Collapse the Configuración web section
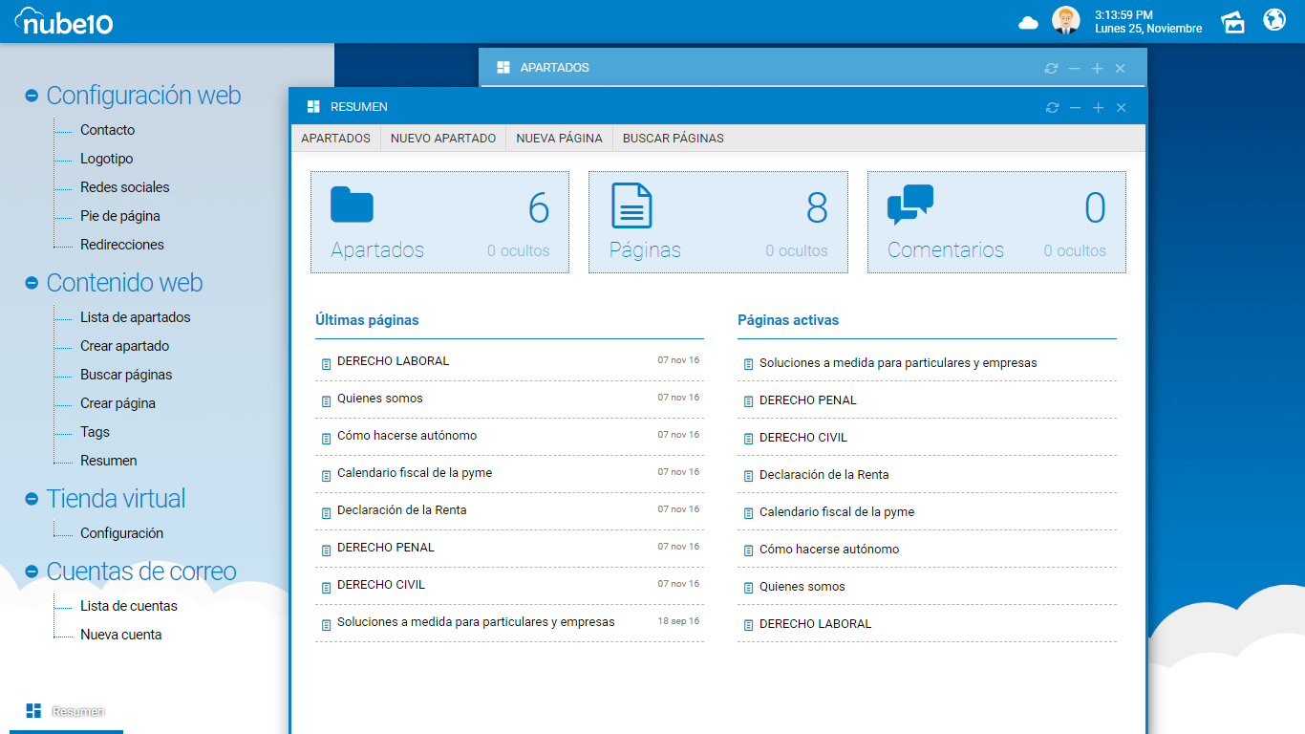The height and width of the screenshot is (734, 1305). (32, 96)
